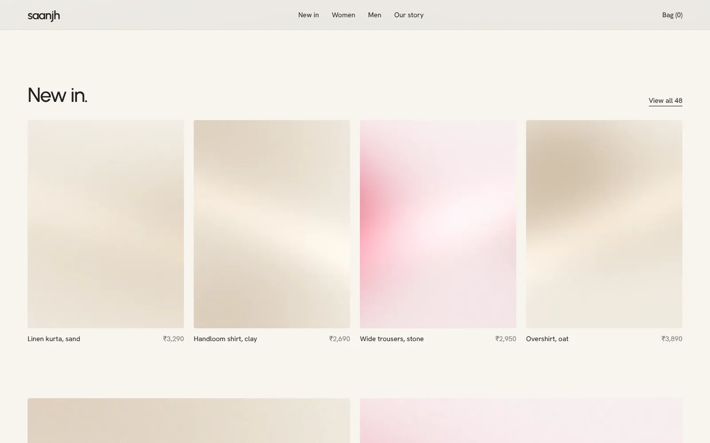Open the Women navigation link
The width and height of the screenshot is (710, 443).
click(x=343, y=15)
